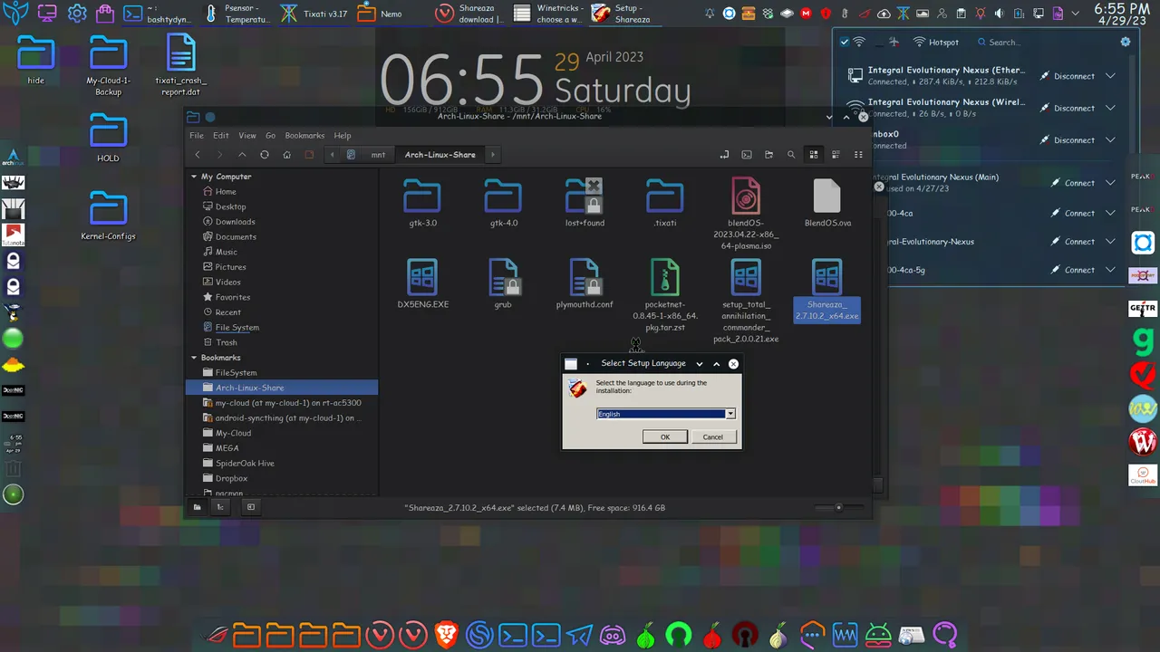Viewport: 1160px width, 652px height.
Task: Open the Help menu in Nemo
Action: 343,136
